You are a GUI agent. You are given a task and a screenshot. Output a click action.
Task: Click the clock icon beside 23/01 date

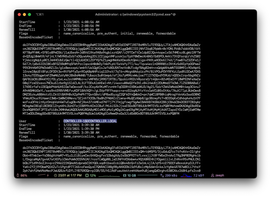(55, 175)
